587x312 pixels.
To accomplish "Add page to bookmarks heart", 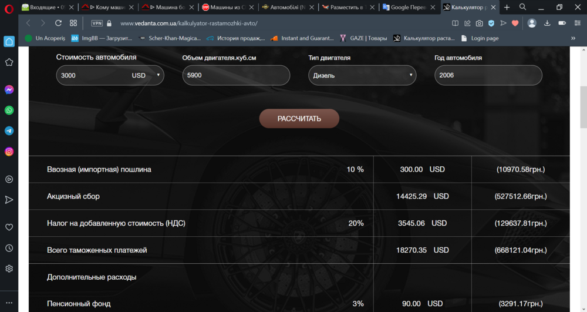I will [515, 24].
